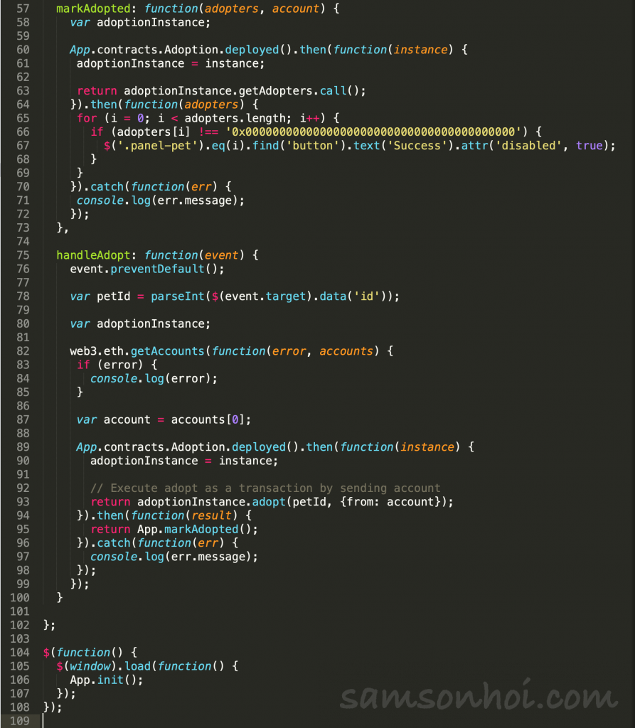The width and height of the screenshot is (635, 728).
Task: Click 'catch' on line 96
Action: point(114,542)
